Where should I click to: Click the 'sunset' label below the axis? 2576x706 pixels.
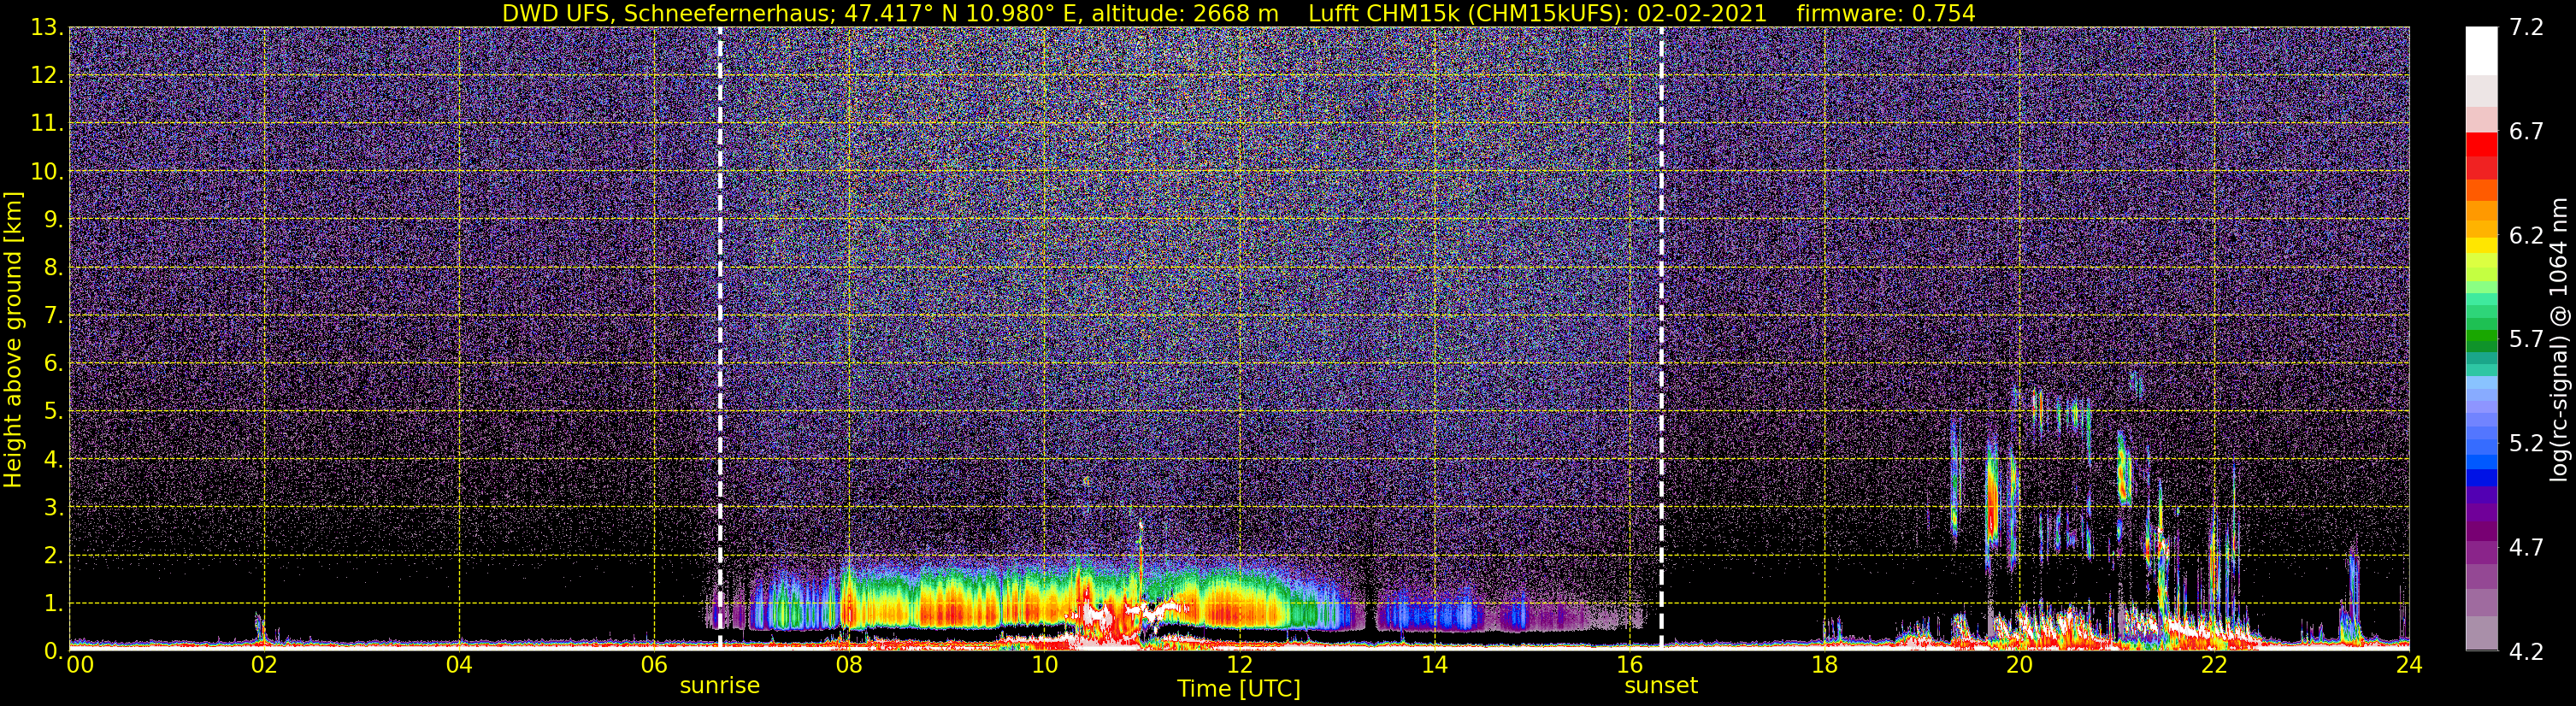click(x=1661, y=686)
